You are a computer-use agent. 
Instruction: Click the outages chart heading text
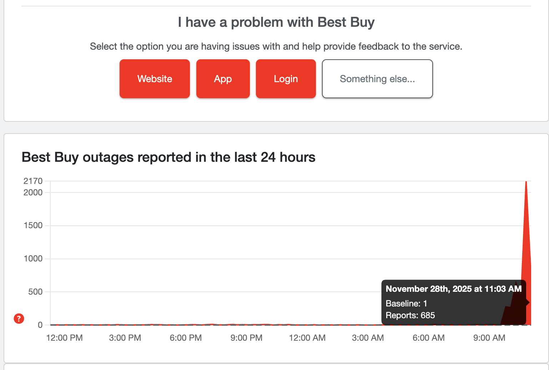pos(168,157)
